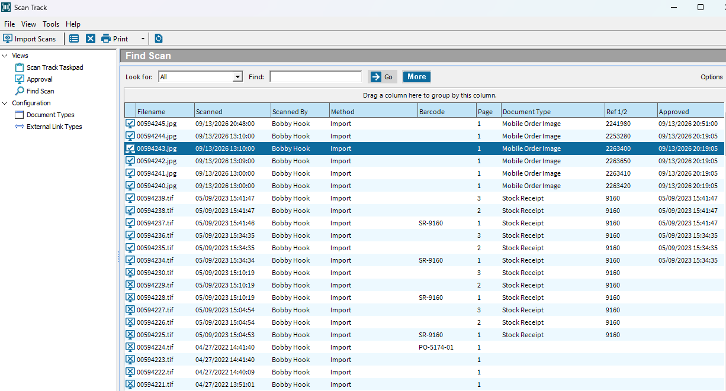Viewport: 726px width, 391px height.
Task: Click the approved icon for 00594239.tif
Action: coord(130,198)
